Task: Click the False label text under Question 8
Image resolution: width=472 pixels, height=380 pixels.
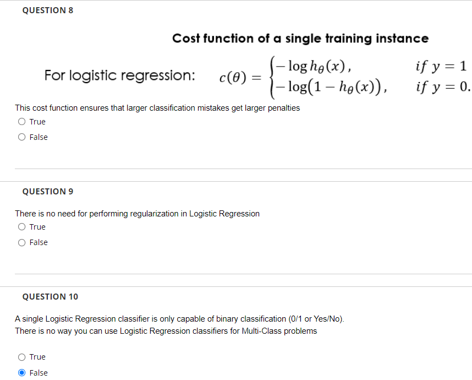Action: coord(39,137)
